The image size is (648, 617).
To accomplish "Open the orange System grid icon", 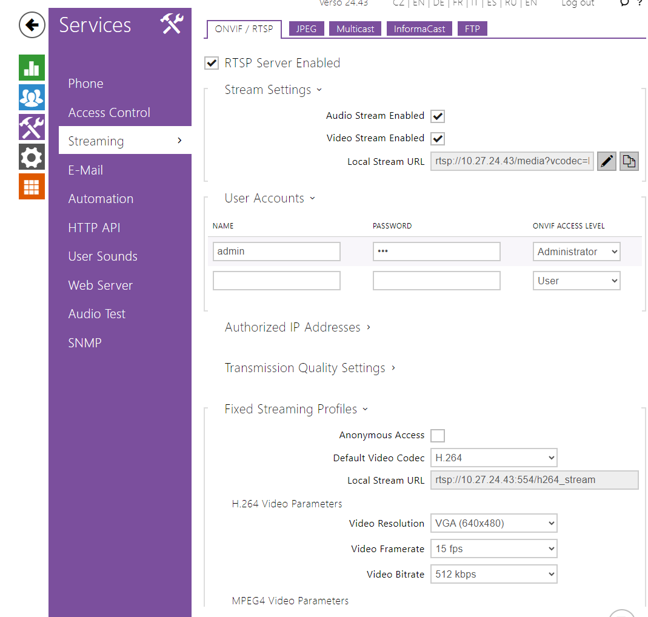I will (32, 187).
